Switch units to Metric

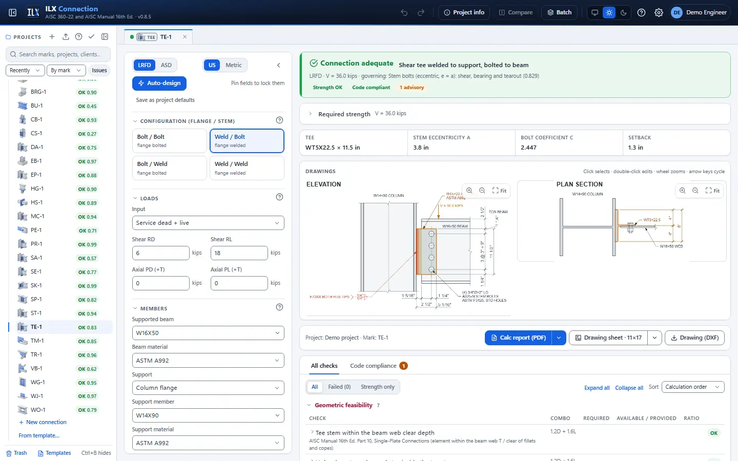234,65
